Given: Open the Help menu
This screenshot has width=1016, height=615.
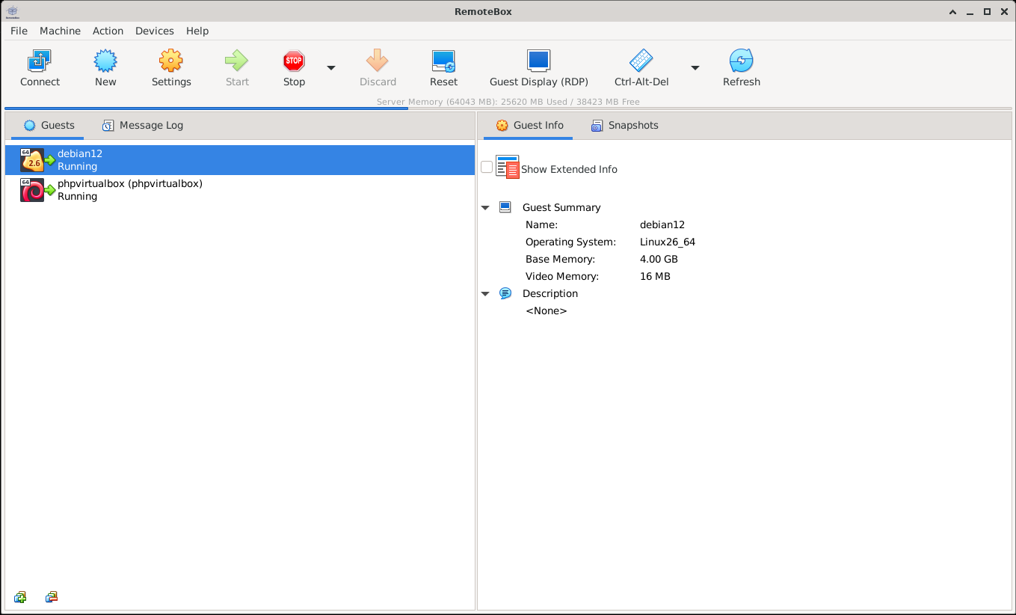Looking at the screenshot, I should tap(197, 31).
